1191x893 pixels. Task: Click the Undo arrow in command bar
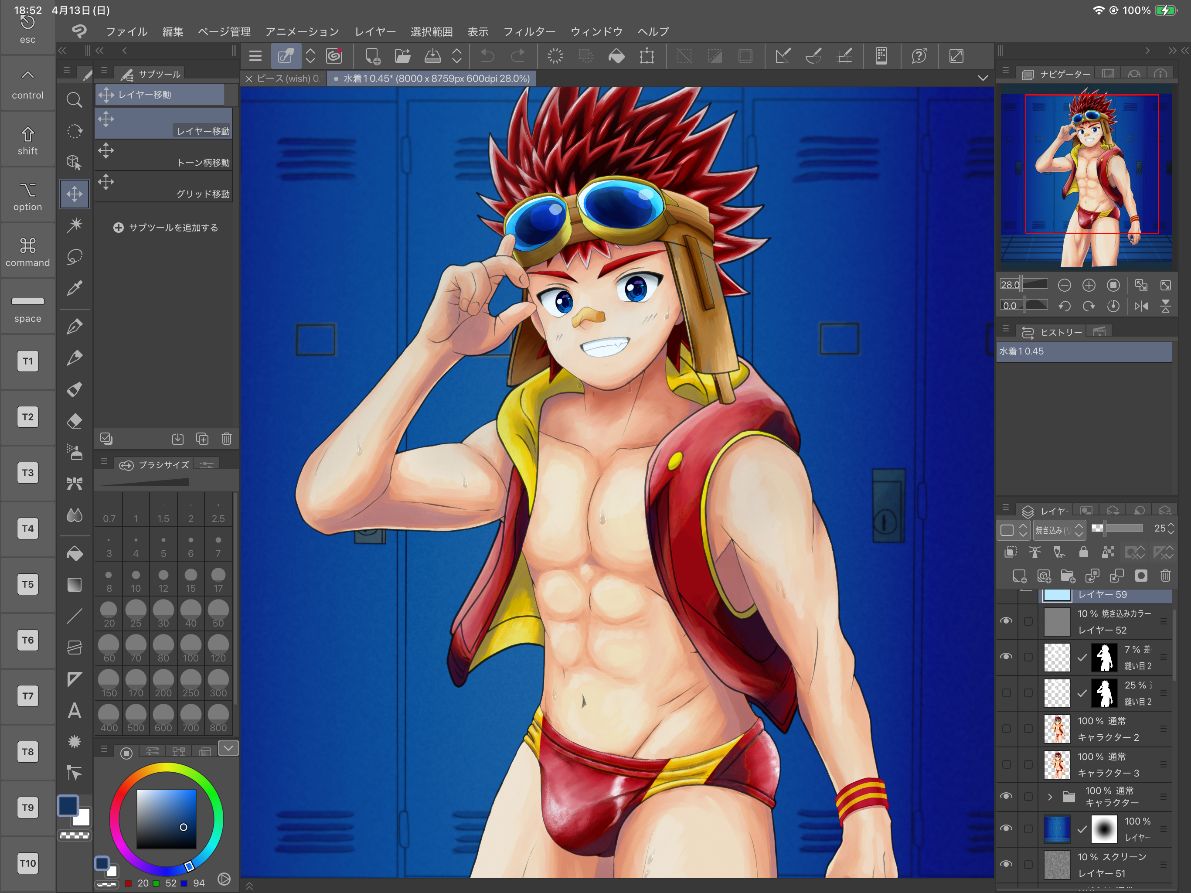[x=487, y=55]
